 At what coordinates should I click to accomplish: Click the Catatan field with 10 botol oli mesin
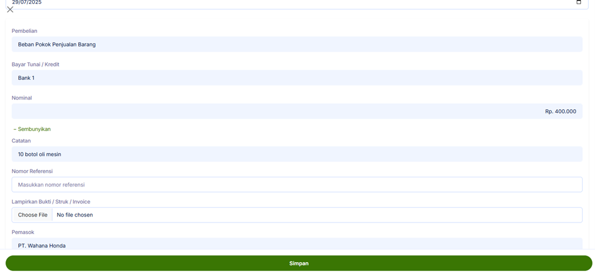[x=297, y=154]
